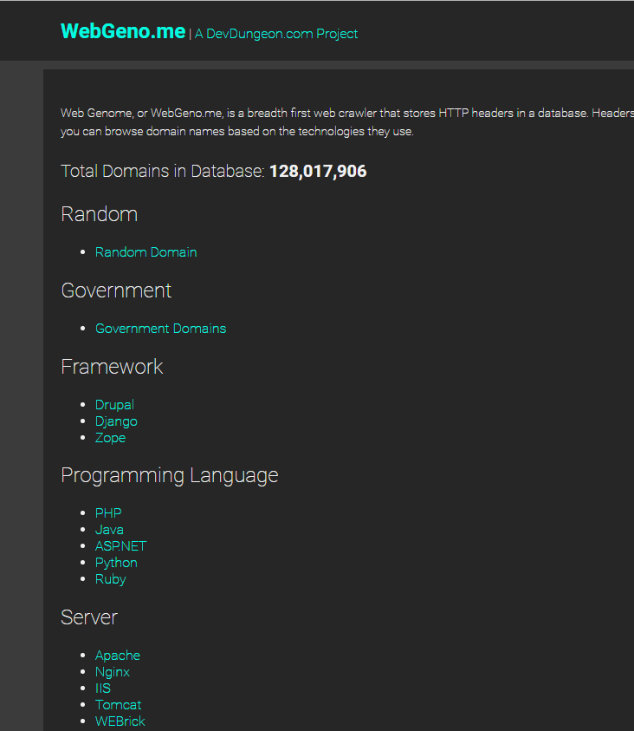
Task: Browse domains using Java
Action: click(x=109, y=530)
